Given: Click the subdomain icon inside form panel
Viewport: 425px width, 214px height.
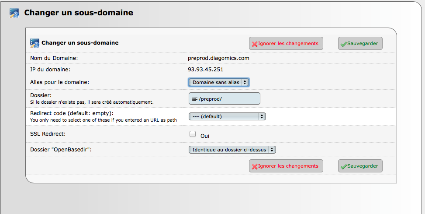Looking at the screenshot, I should (35, 43).
